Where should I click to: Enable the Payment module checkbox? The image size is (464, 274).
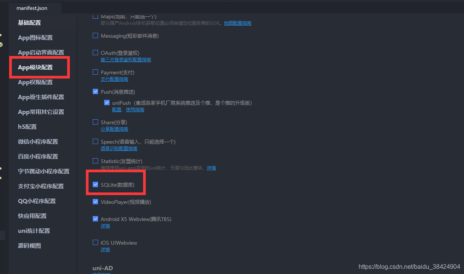pos(95,72)
